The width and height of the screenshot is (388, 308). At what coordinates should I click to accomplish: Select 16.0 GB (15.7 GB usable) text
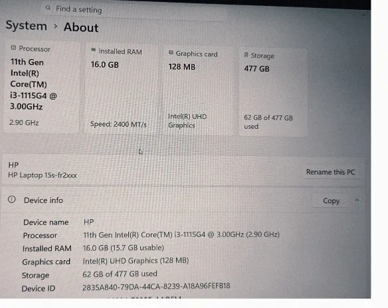124,248
